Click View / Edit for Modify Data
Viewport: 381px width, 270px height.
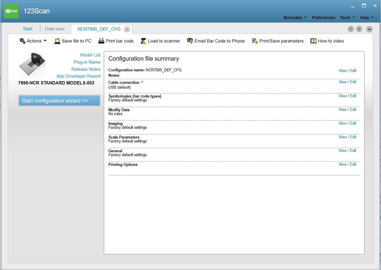tap(347, 109)
